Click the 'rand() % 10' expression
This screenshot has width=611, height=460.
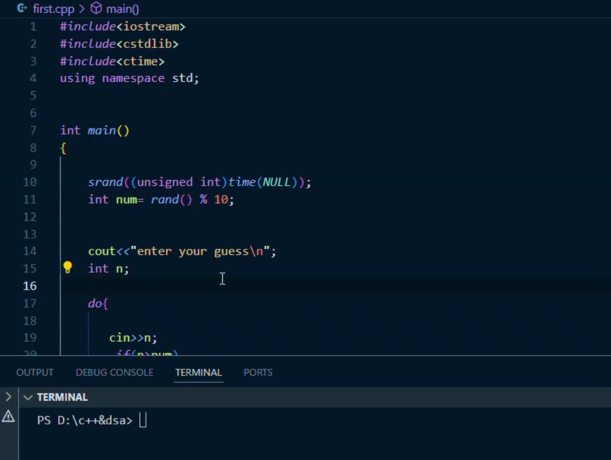189,199
